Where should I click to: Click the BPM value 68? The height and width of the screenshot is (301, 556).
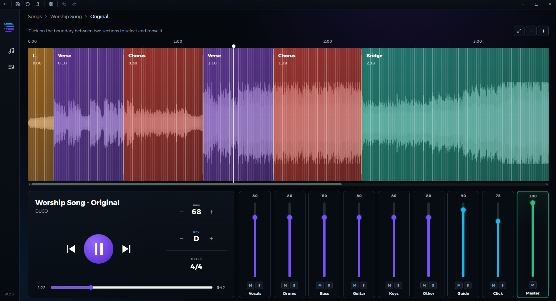click(196, 212)
